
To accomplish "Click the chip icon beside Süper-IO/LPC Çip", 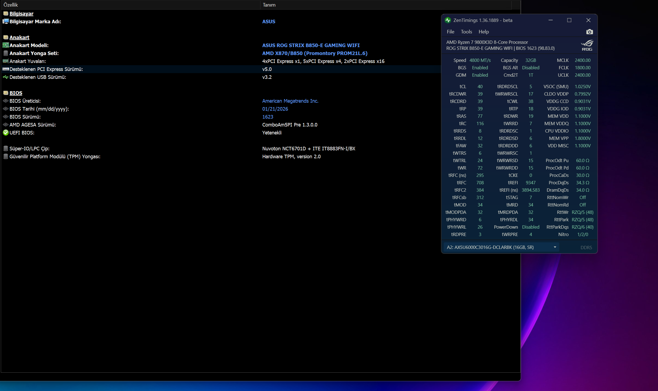I will 5,148.
